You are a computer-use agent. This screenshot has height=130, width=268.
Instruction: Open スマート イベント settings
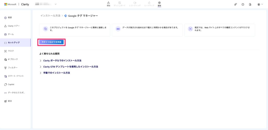pyautogui.click(x=15, y=76)
